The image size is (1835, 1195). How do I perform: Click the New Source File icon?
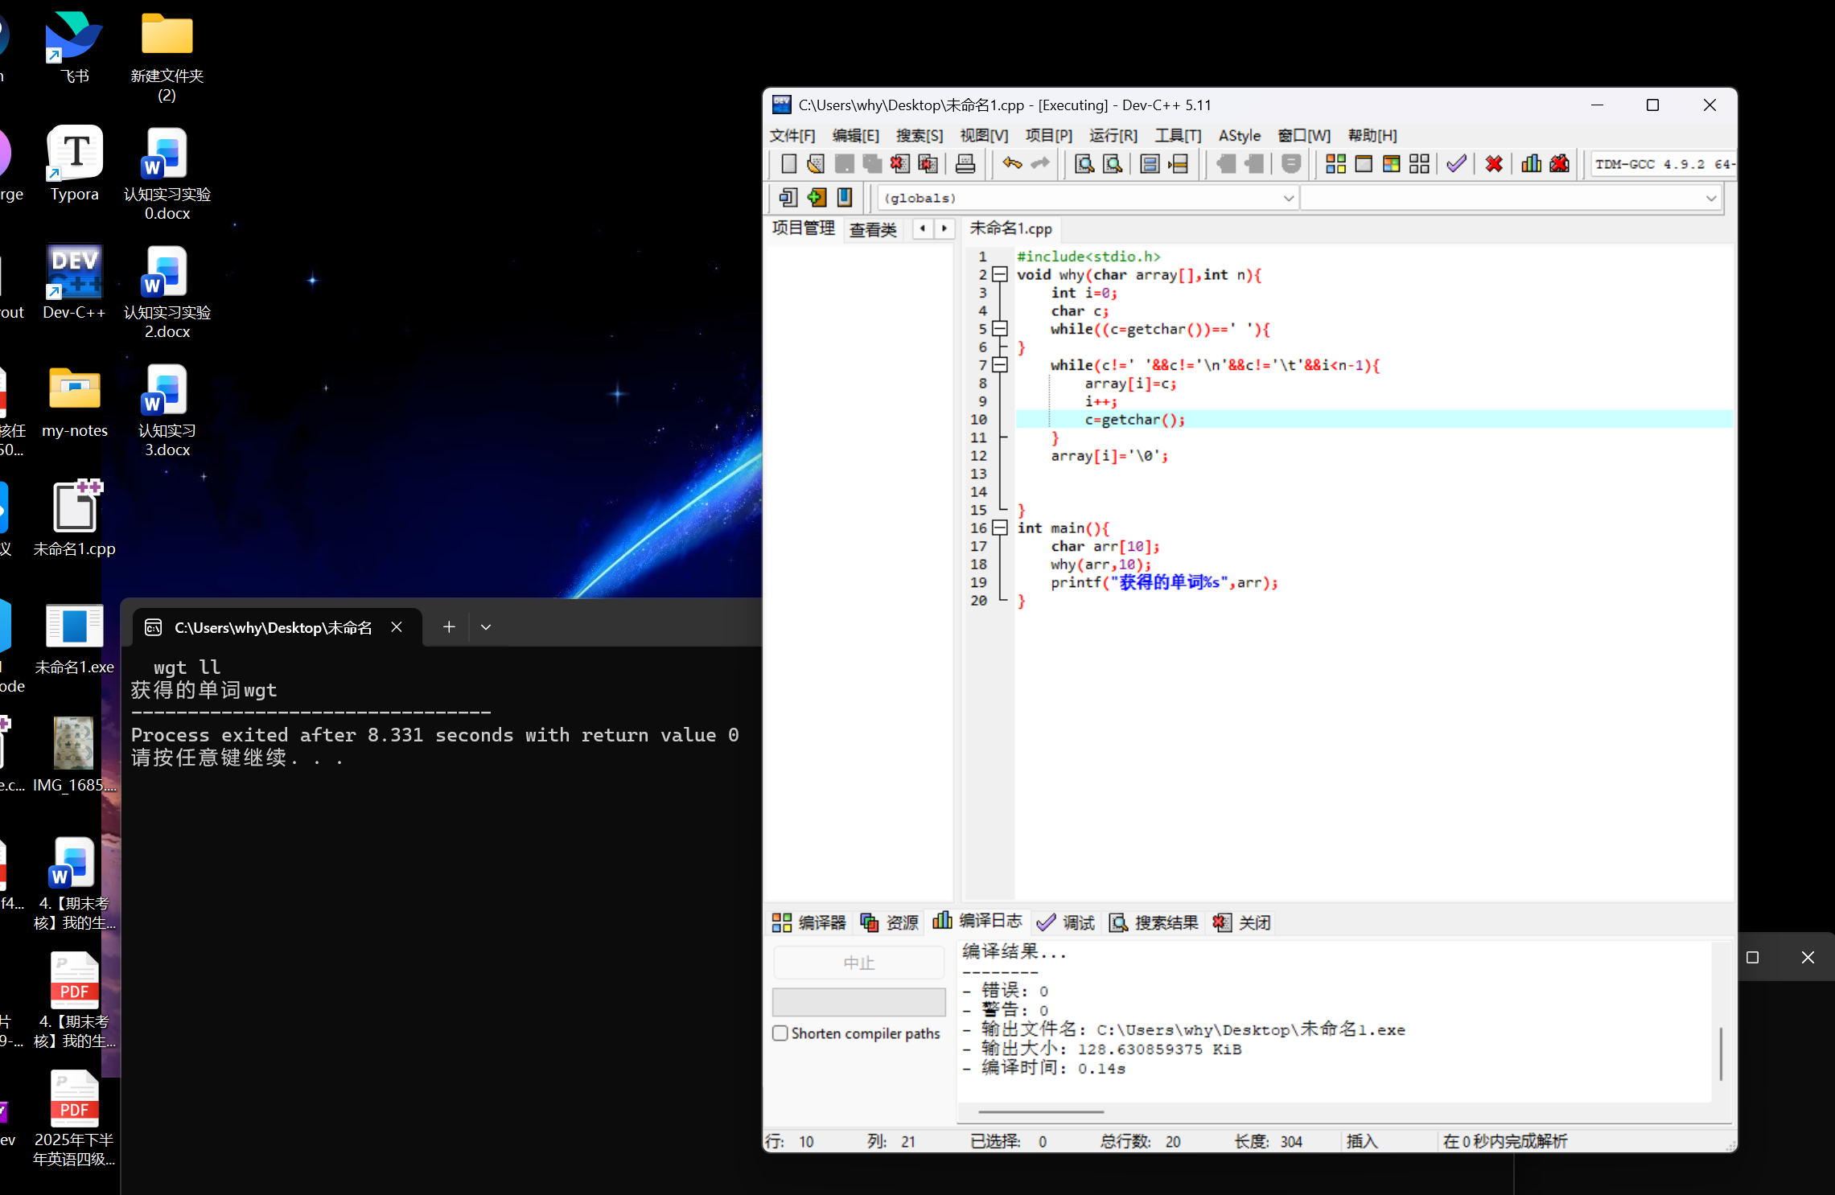point(788,164)
